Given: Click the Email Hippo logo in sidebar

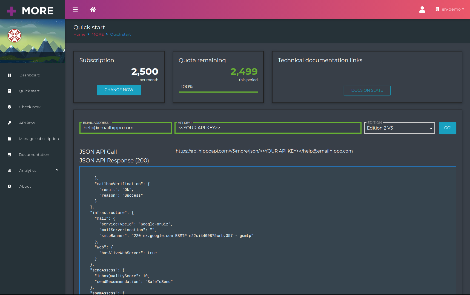Looking at the screenshot, I should (x=14, y=36).
